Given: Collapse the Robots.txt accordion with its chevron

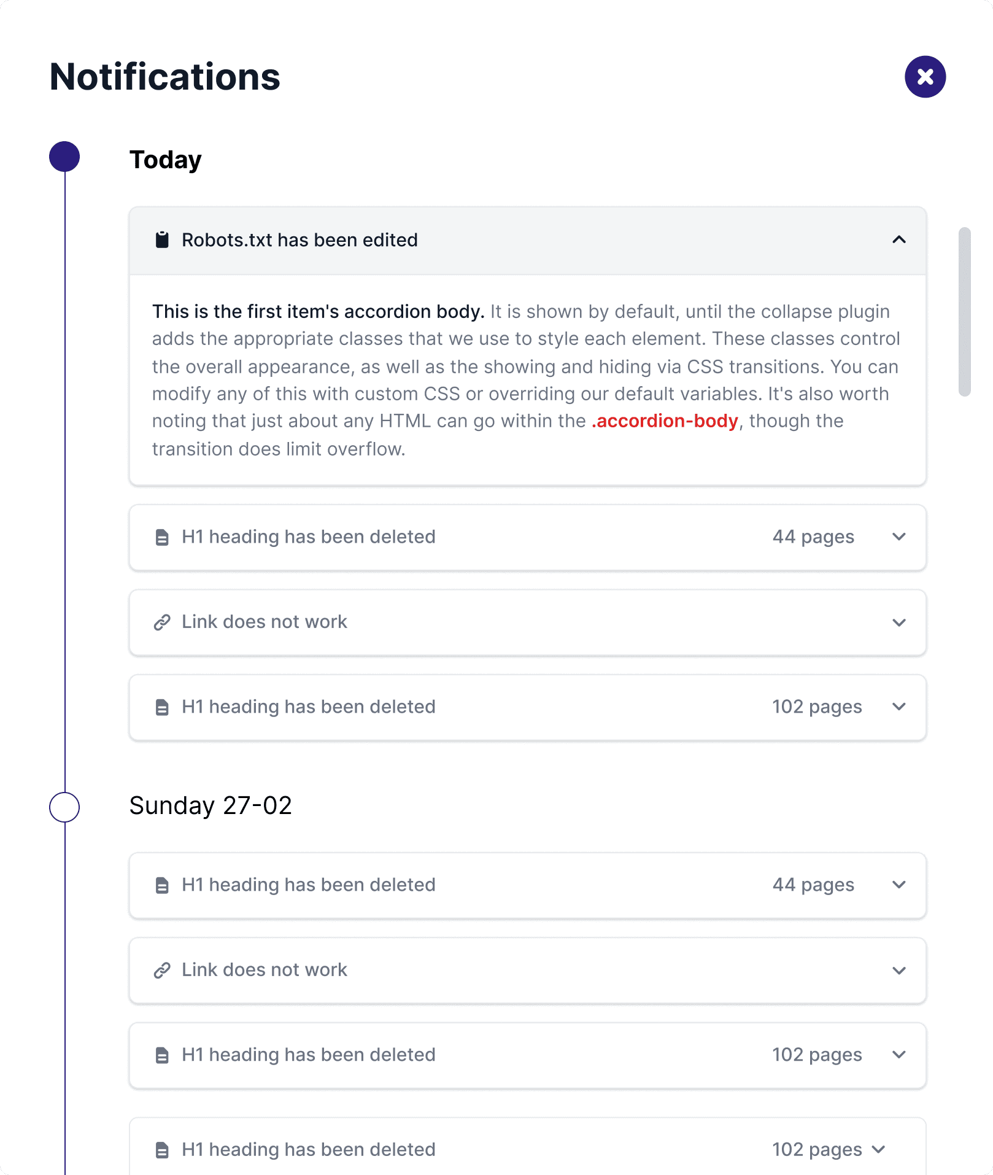Looking at the screenshot, I should pos(898,239).
